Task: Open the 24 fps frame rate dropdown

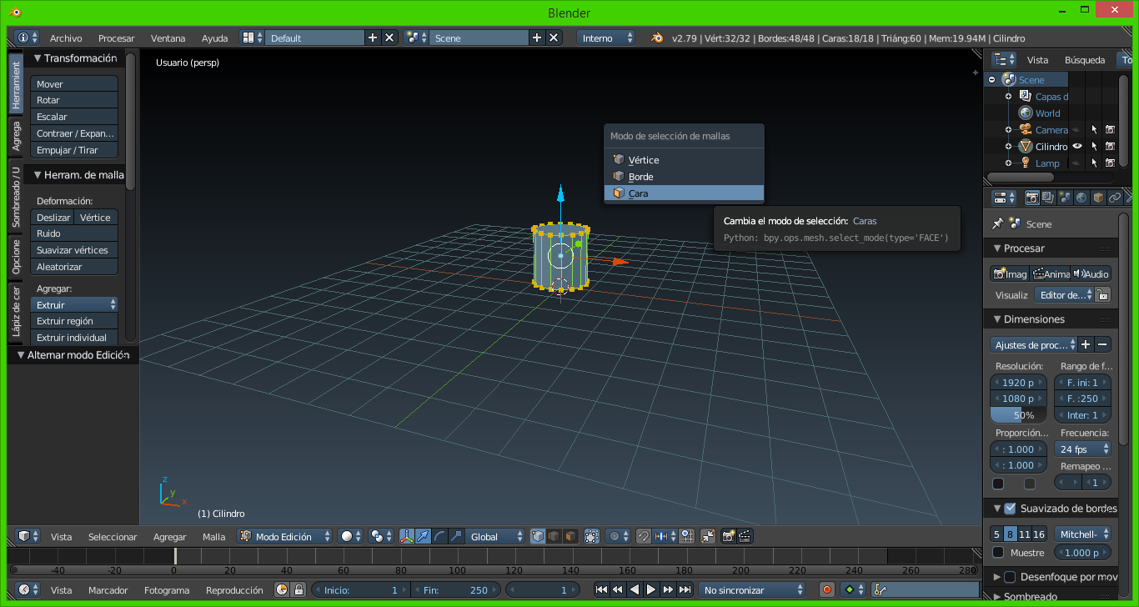Action: (x=1083, y=449)
